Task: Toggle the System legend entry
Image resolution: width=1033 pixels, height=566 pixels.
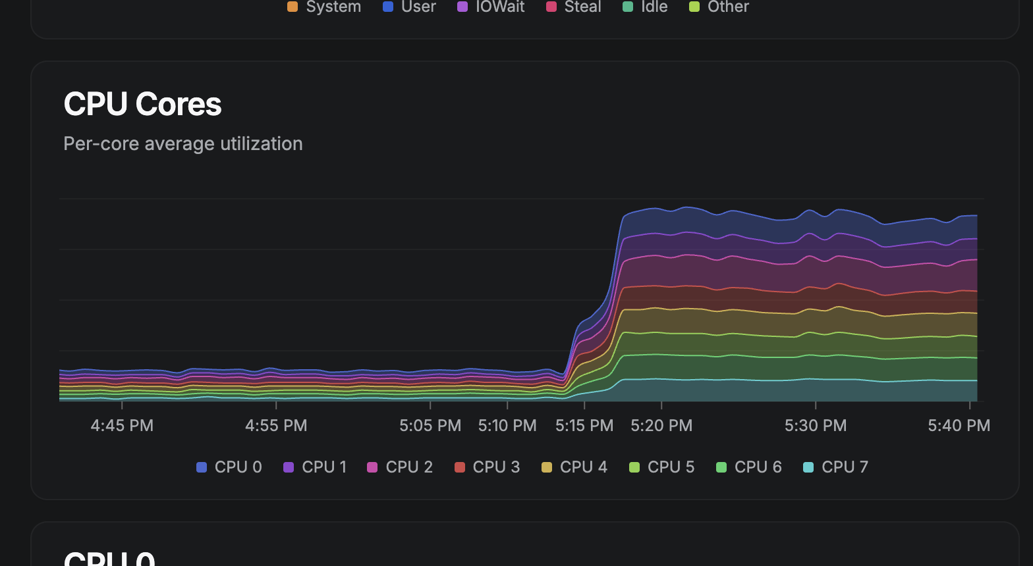Action: 324,7
